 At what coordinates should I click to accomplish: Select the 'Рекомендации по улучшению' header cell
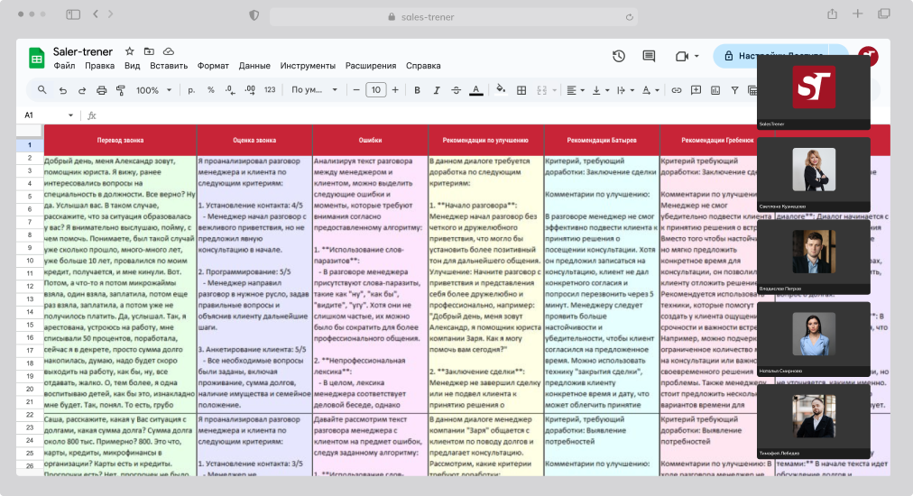pyautogui.click(x=485, y=141)
